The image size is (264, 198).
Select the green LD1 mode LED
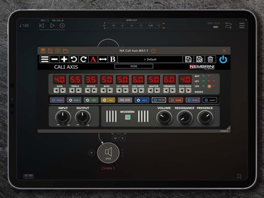(x=204, y=81)
